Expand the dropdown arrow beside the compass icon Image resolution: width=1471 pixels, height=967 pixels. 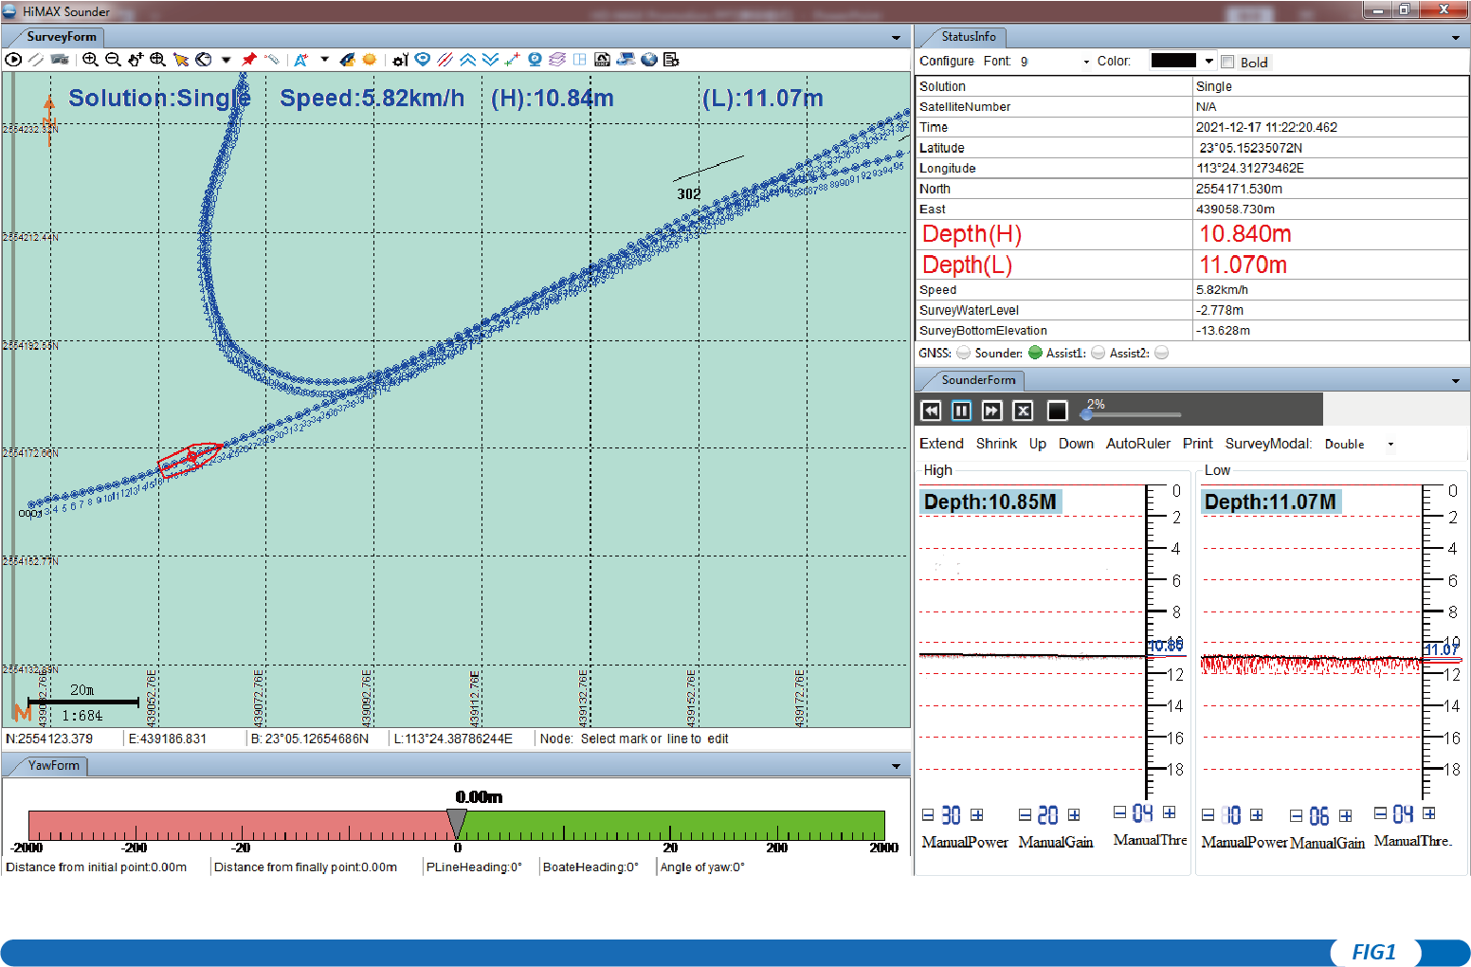[x=227, y=59]
